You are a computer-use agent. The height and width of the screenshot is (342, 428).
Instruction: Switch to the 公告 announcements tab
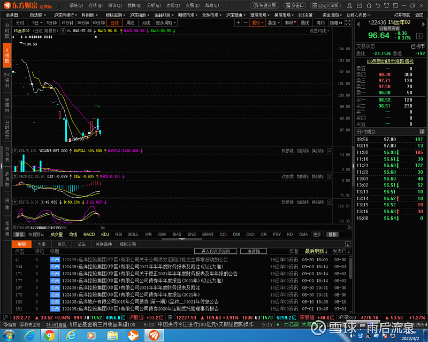(x=82, y=244)
